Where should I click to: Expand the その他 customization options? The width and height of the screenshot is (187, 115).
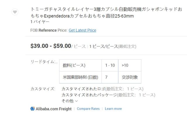point(70,101)
